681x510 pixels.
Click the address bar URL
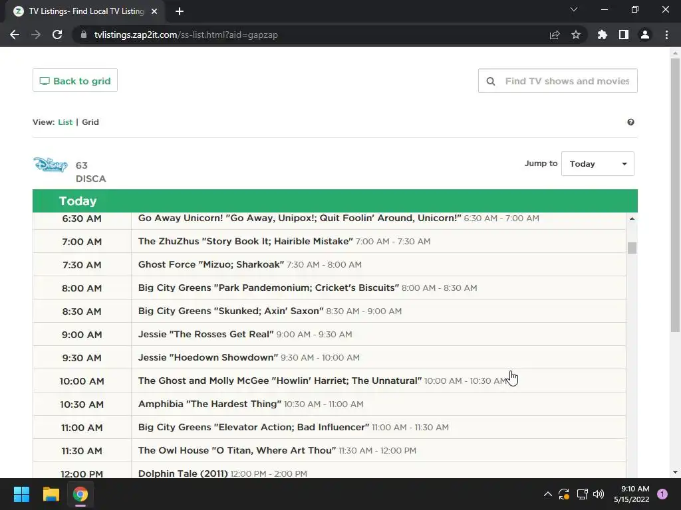pos(186,35)
